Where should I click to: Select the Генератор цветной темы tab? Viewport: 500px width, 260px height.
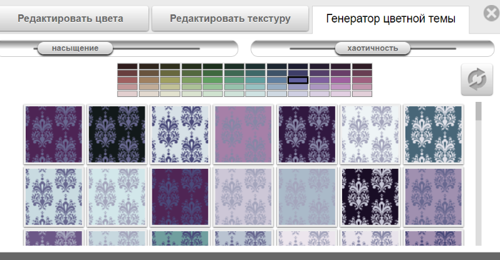click(x=390, y=19)
